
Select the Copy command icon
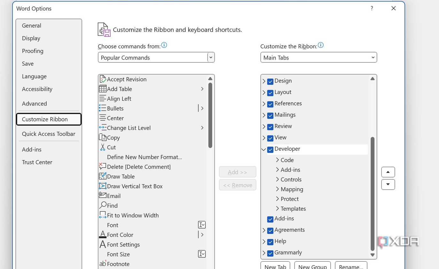[x=103, y=137]
